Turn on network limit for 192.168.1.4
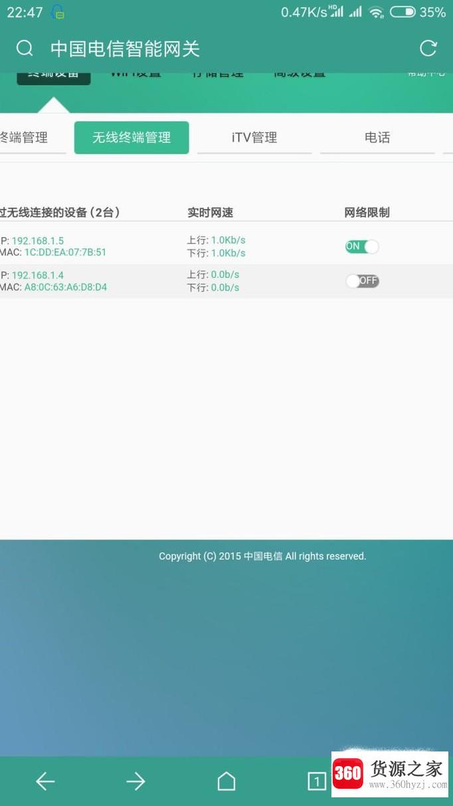The image size is (453, 806). click(362, 281)
